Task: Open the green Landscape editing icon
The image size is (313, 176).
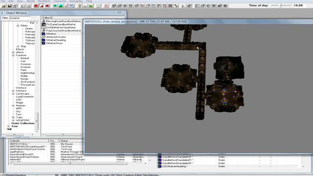Action: [x=61, y=6]
